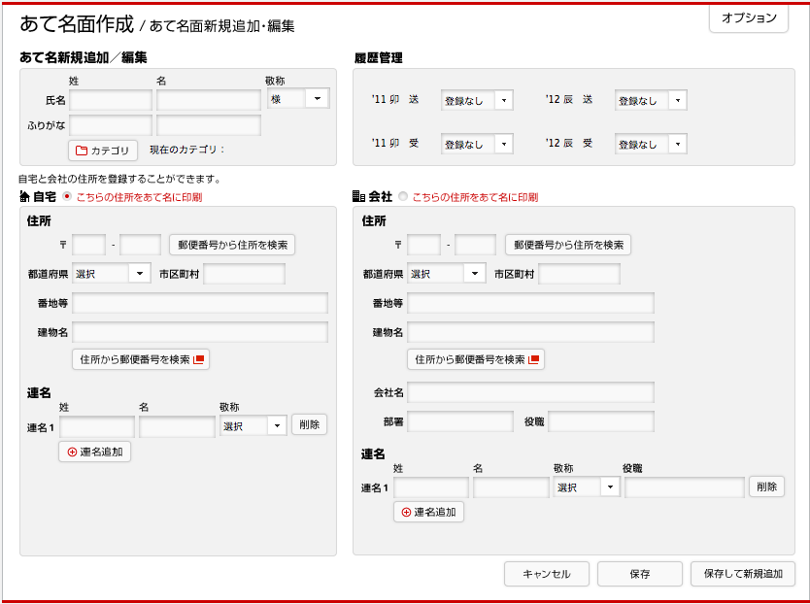
Task: Delete company 連名1 with 削除 button
Action: [766, 487]
